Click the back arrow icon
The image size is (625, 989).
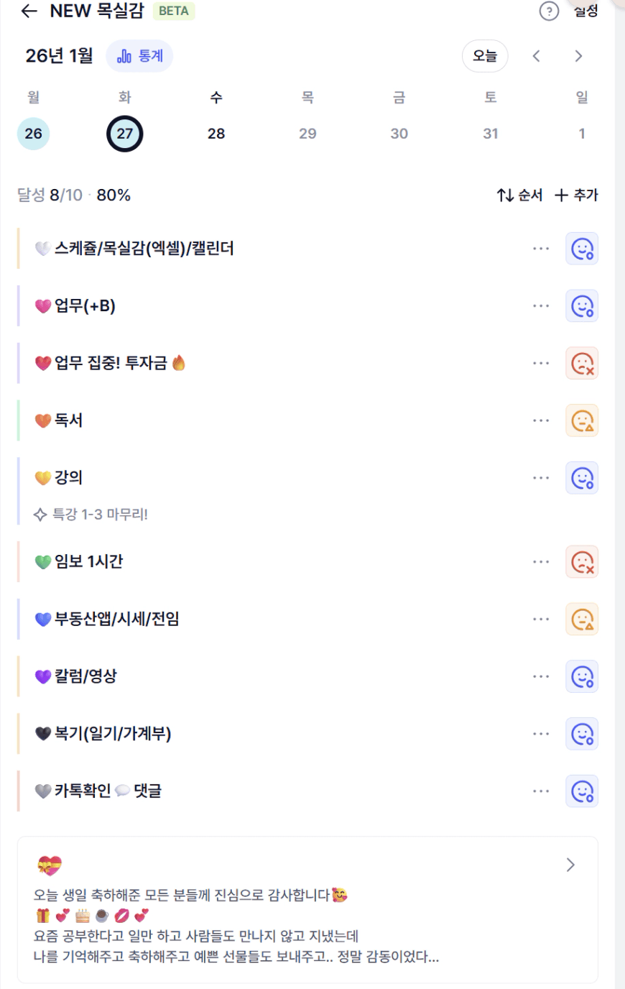point(29,11)
